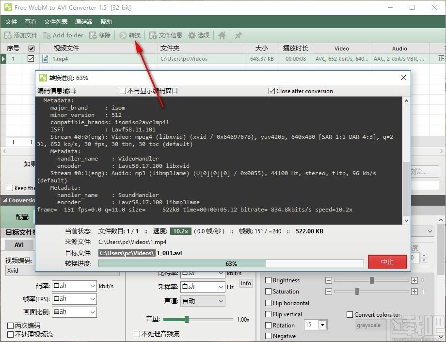Open the 帮助 menu
Viewport: 446px width, 342px height.
coord(106,22)
